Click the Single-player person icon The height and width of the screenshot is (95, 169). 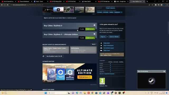tap(101, 43)
